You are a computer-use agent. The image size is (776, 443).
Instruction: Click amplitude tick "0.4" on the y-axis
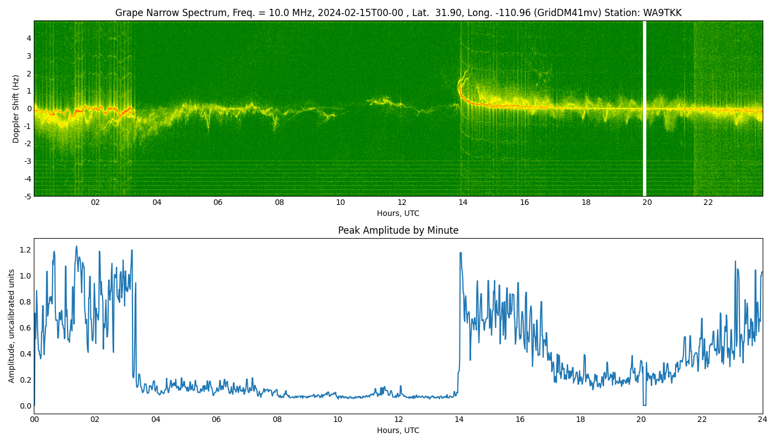coord(25,354)
